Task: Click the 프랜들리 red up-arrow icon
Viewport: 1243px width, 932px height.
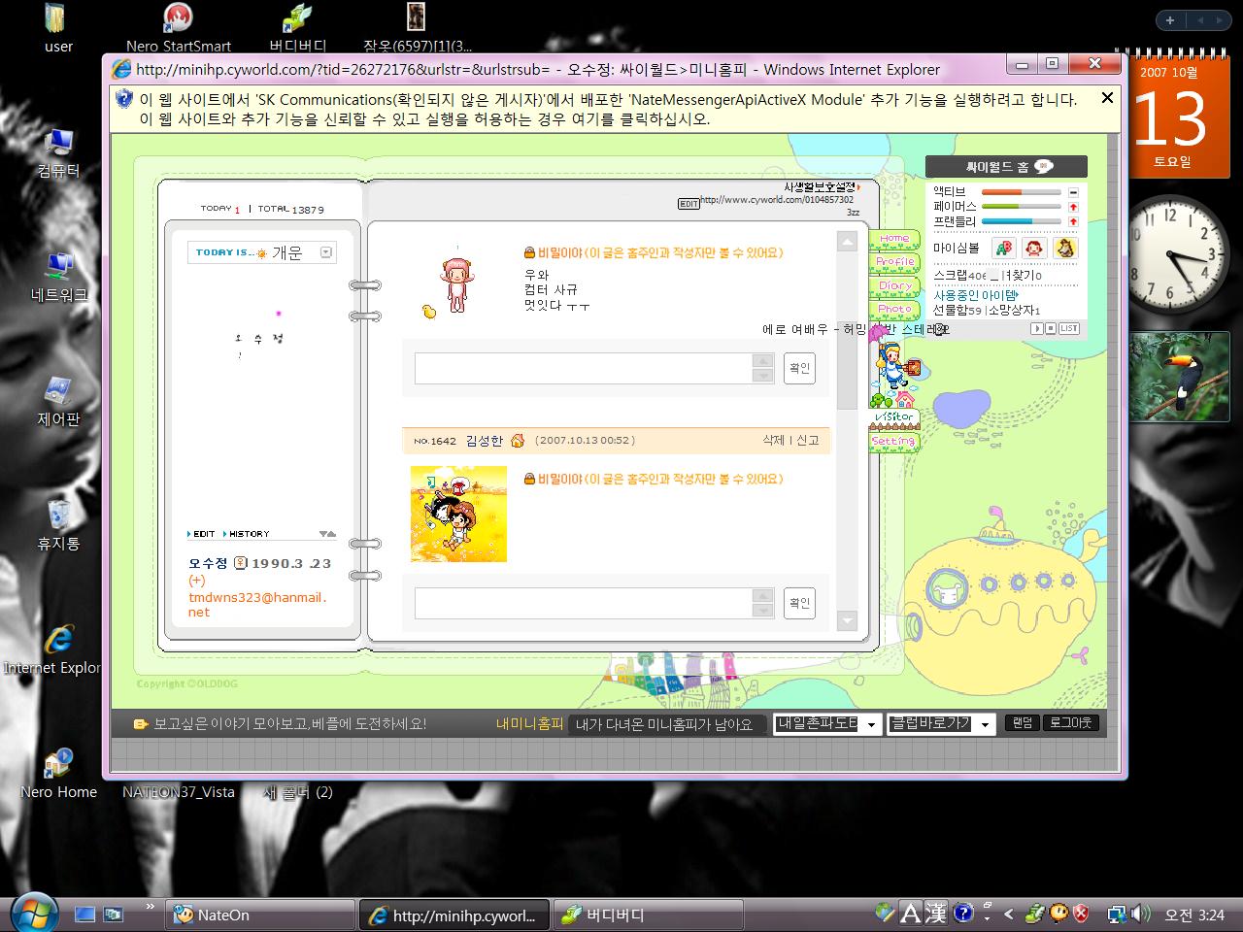Action: (1073, 221)
